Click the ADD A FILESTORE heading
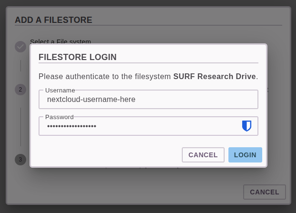The width and height of the screenshot is (296, 213). (x=54, y=20)
